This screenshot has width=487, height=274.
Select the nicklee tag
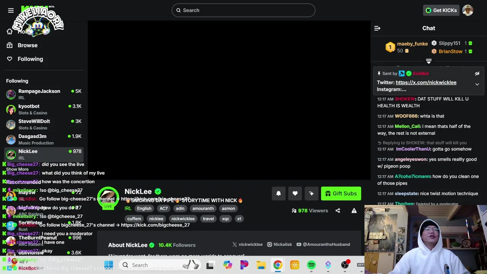pos(156,218)
